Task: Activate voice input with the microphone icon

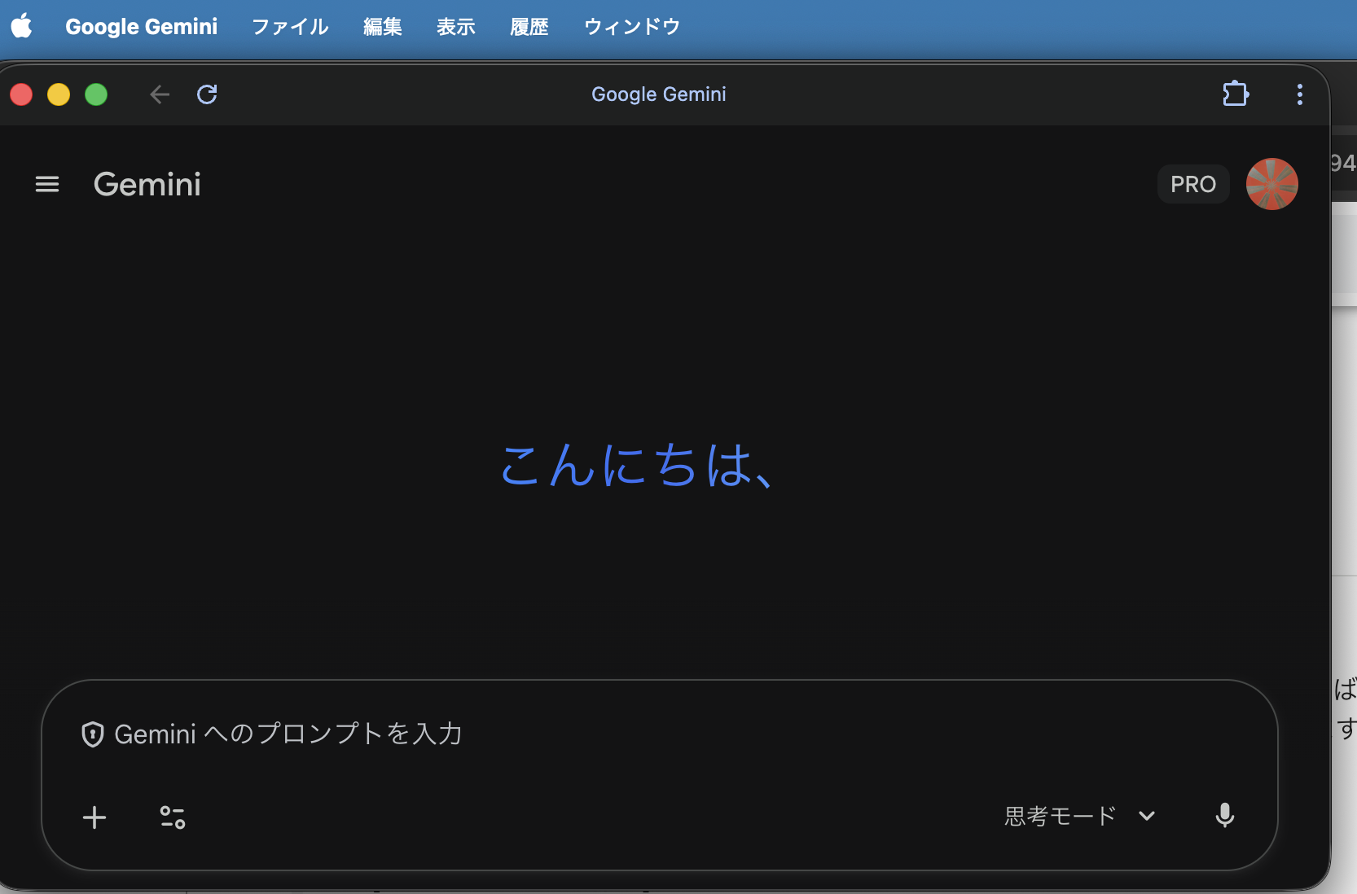Action: click(x=1225, y=817)
